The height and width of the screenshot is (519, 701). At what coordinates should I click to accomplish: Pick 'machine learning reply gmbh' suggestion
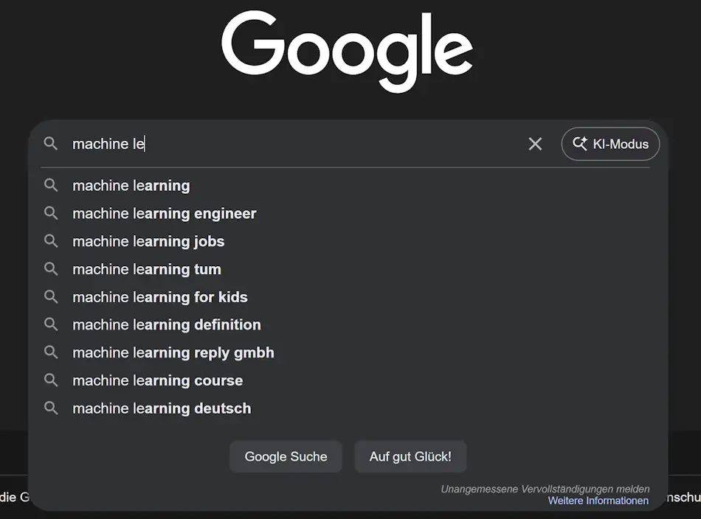click(x=173, y=352)
